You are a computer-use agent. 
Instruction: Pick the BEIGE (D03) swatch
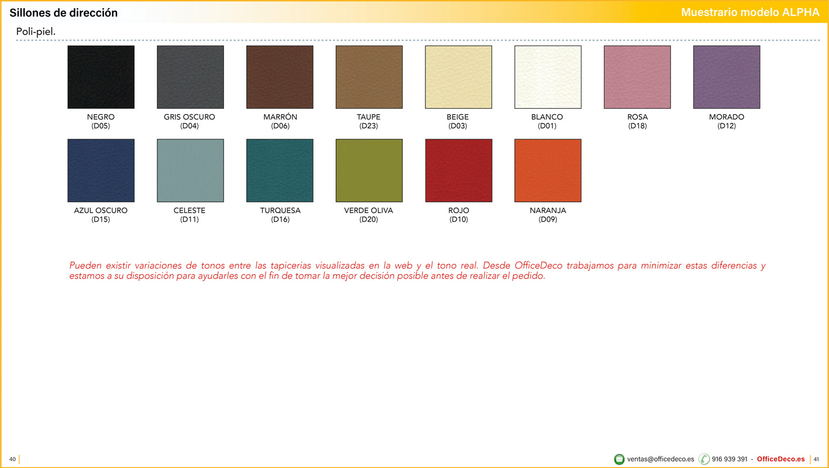[459, 77]
